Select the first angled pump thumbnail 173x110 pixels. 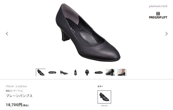point(41,72)
